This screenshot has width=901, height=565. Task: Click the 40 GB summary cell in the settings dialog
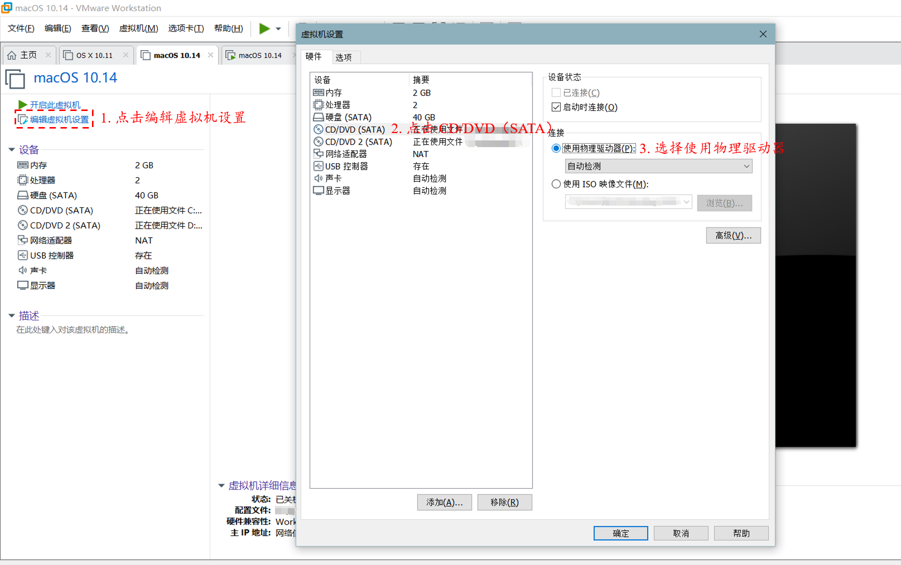click(424, 117)
